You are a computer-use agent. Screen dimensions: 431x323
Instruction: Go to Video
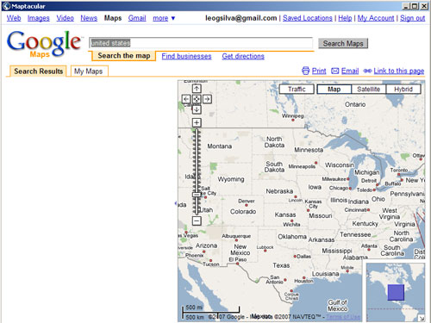pos(65,18)
